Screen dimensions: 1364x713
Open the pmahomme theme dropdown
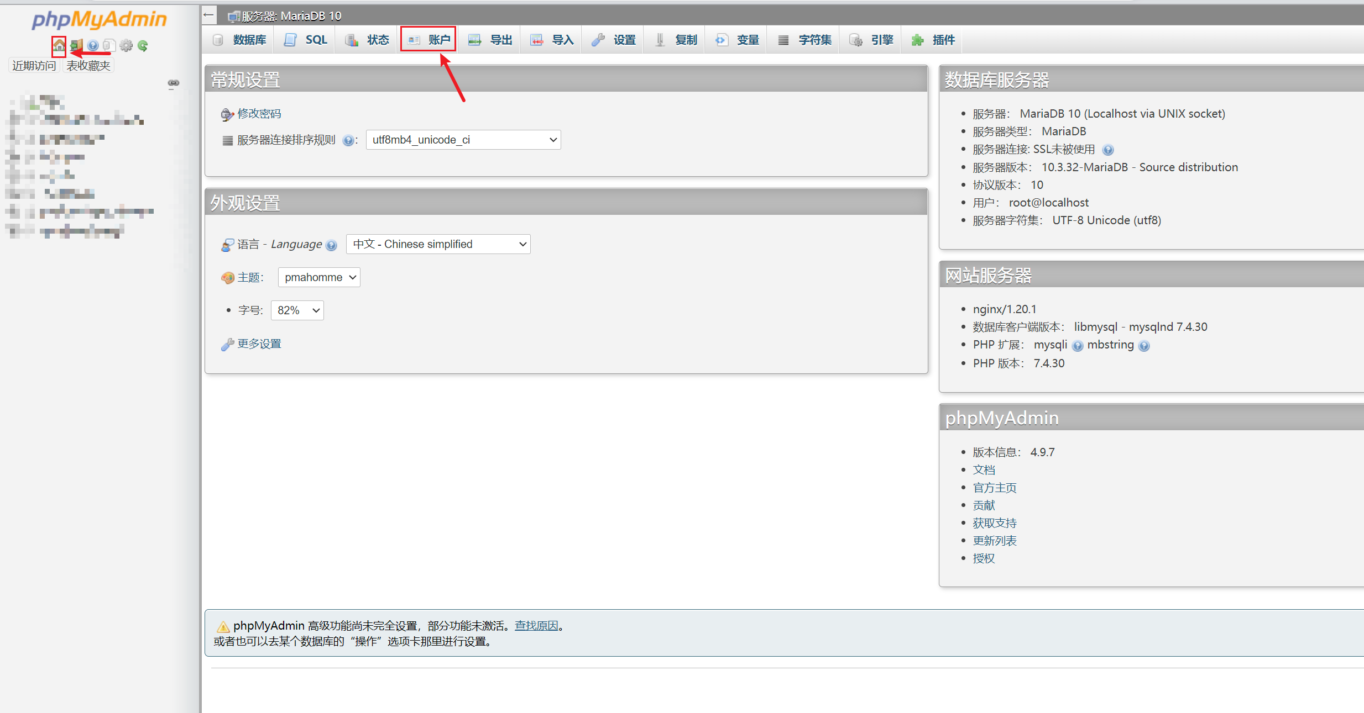[x=319, y=277]
